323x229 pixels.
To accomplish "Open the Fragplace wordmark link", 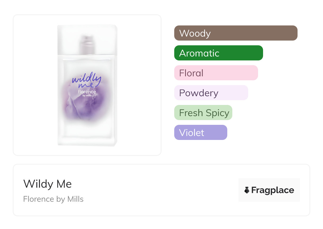I will 273,190.
